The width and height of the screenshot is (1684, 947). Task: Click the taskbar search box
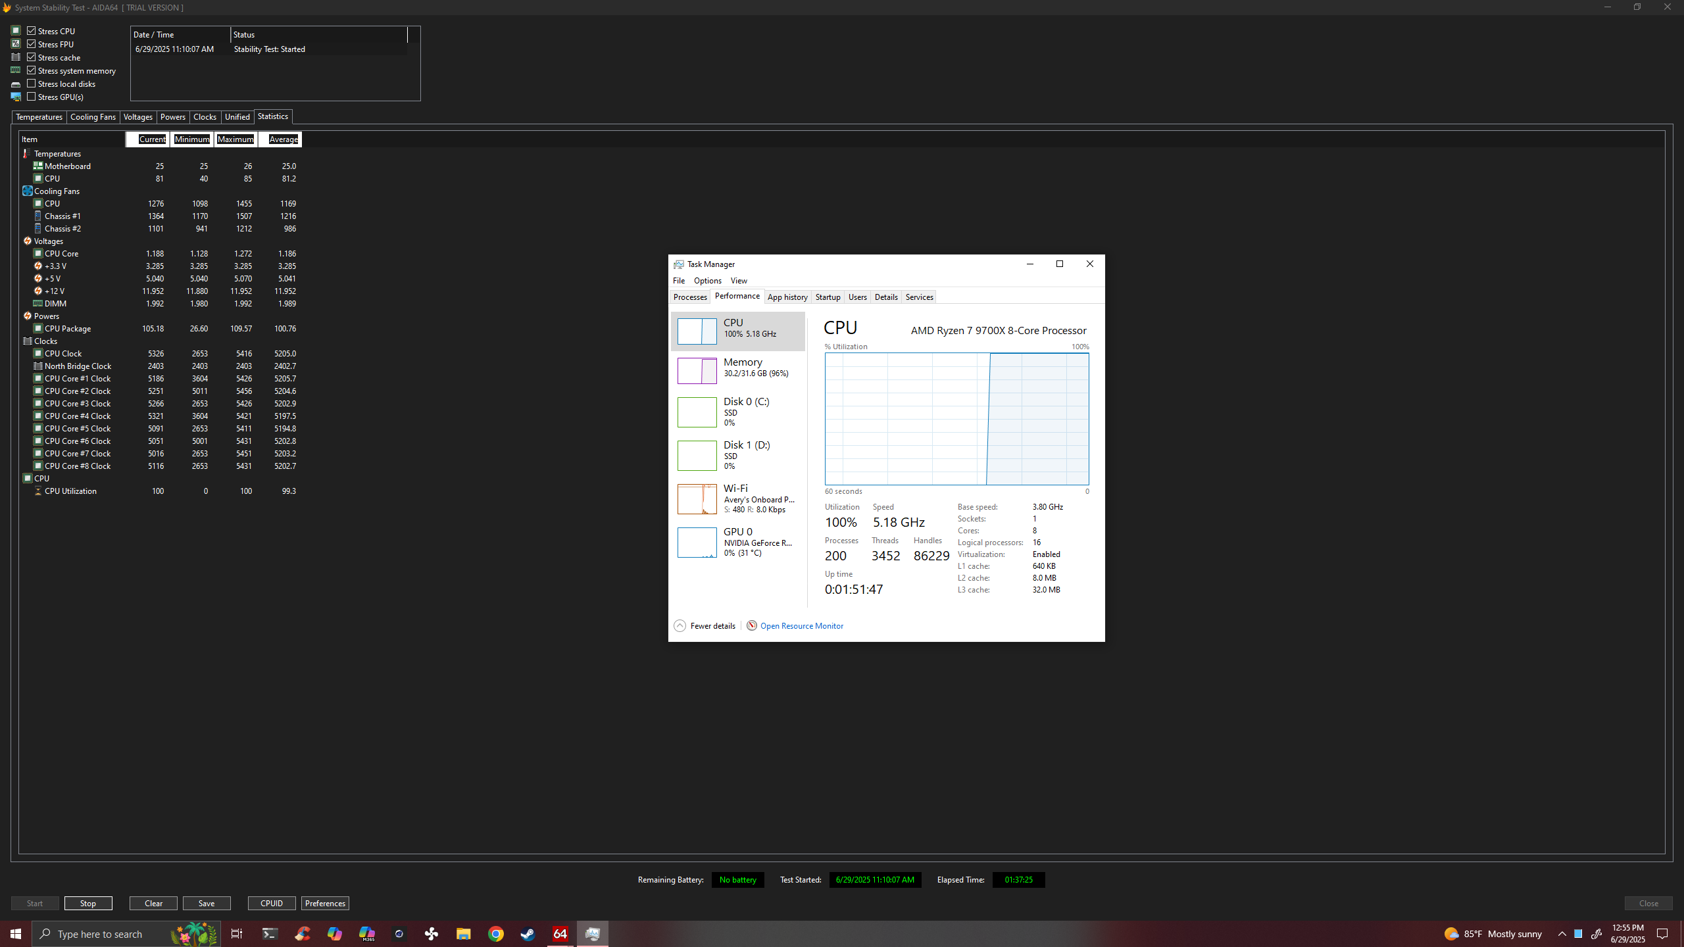126,934
